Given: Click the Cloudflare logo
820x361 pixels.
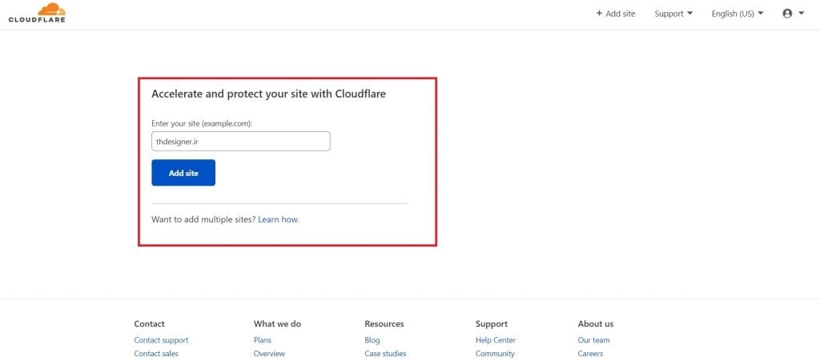Looking at the screenshot, I should point(37,13).
